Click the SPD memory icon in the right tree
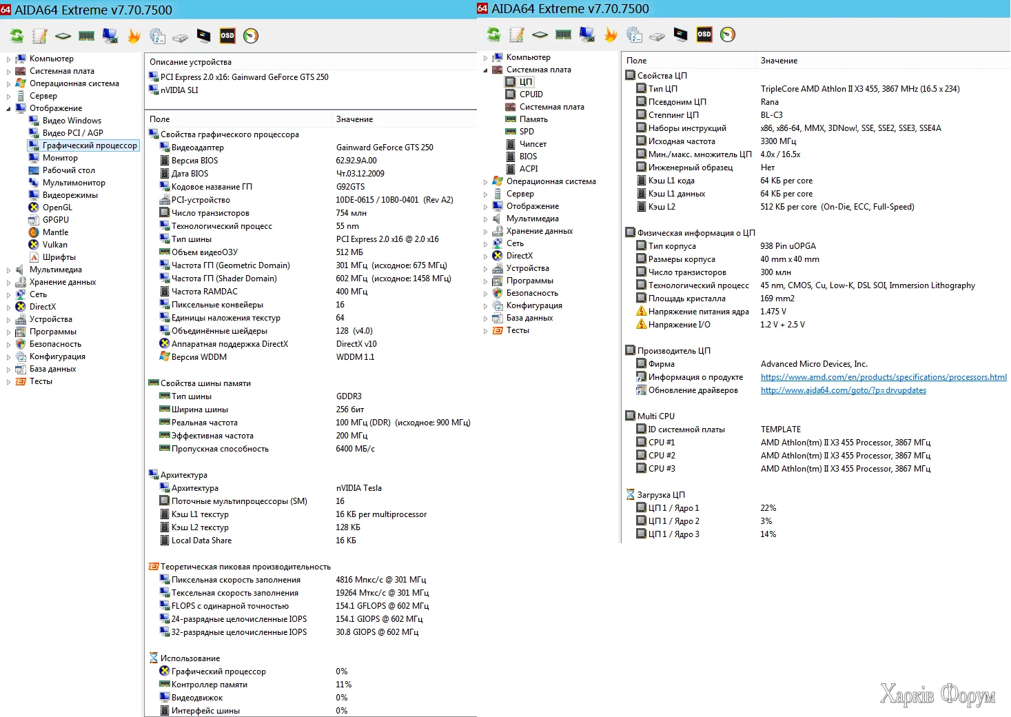This screenshot has width=1011, height=717. pyautogui.click(x=511, y=132)
